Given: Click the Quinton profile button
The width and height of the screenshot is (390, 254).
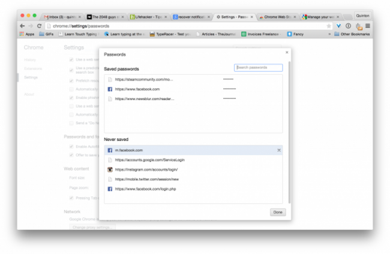Looking at the screenshot, I should (x=362, y=16).
